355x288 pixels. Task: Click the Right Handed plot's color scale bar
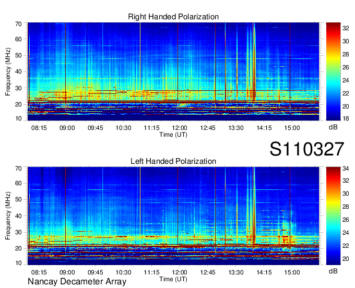coord(333,71)
